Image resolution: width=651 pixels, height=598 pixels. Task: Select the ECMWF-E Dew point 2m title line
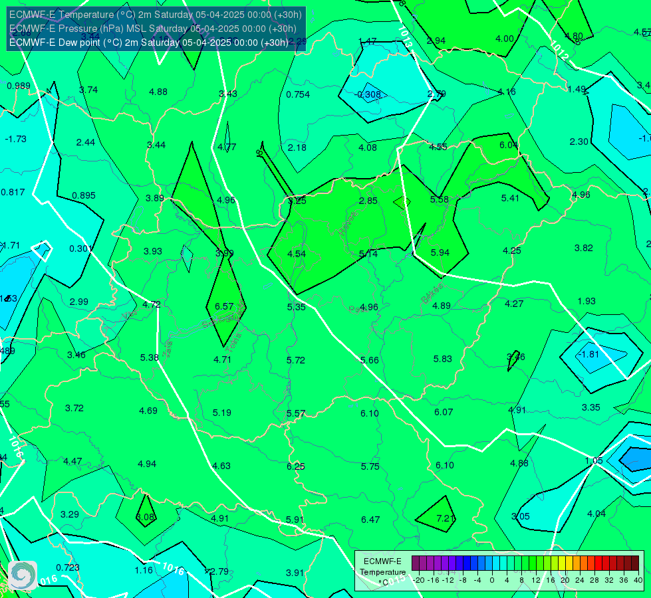(149, 43)
